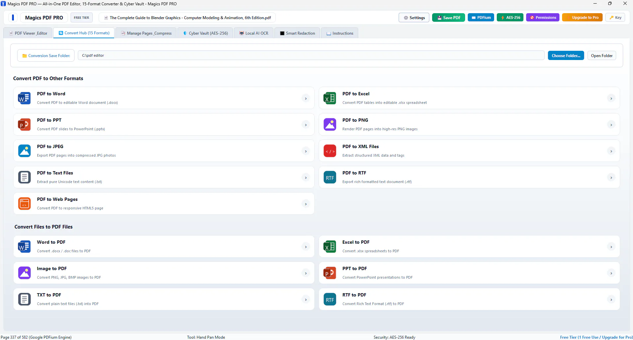Click the Open Folder button

coord(602,55)
